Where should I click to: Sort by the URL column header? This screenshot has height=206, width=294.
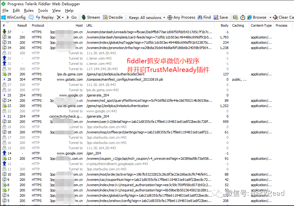click(x=149, y=25)
